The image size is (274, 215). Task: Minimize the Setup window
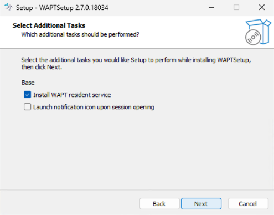coord(211,8)
